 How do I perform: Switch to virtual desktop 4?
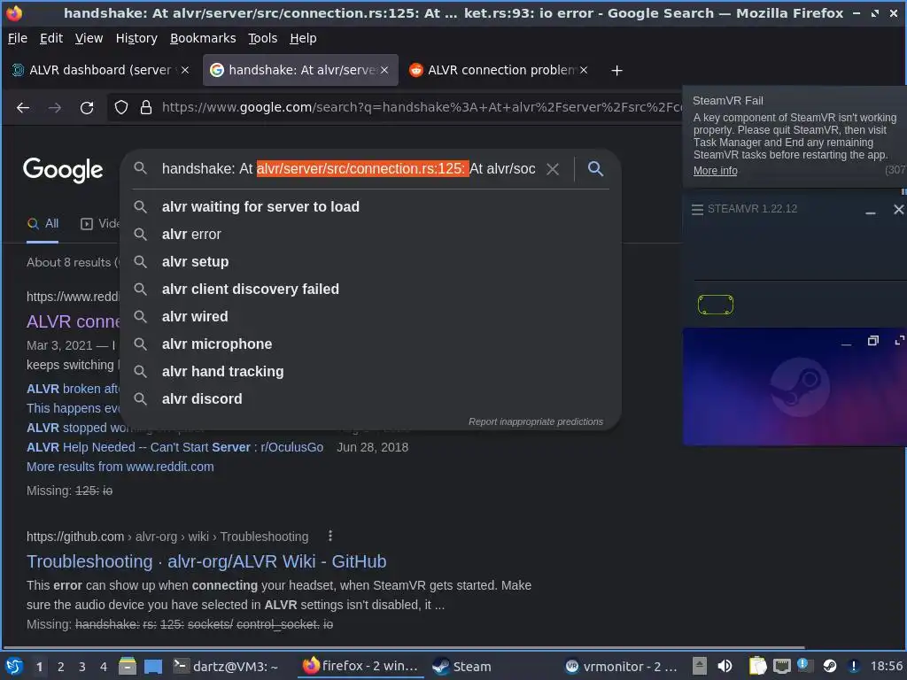pyautogui.click(x=104, y=667)
